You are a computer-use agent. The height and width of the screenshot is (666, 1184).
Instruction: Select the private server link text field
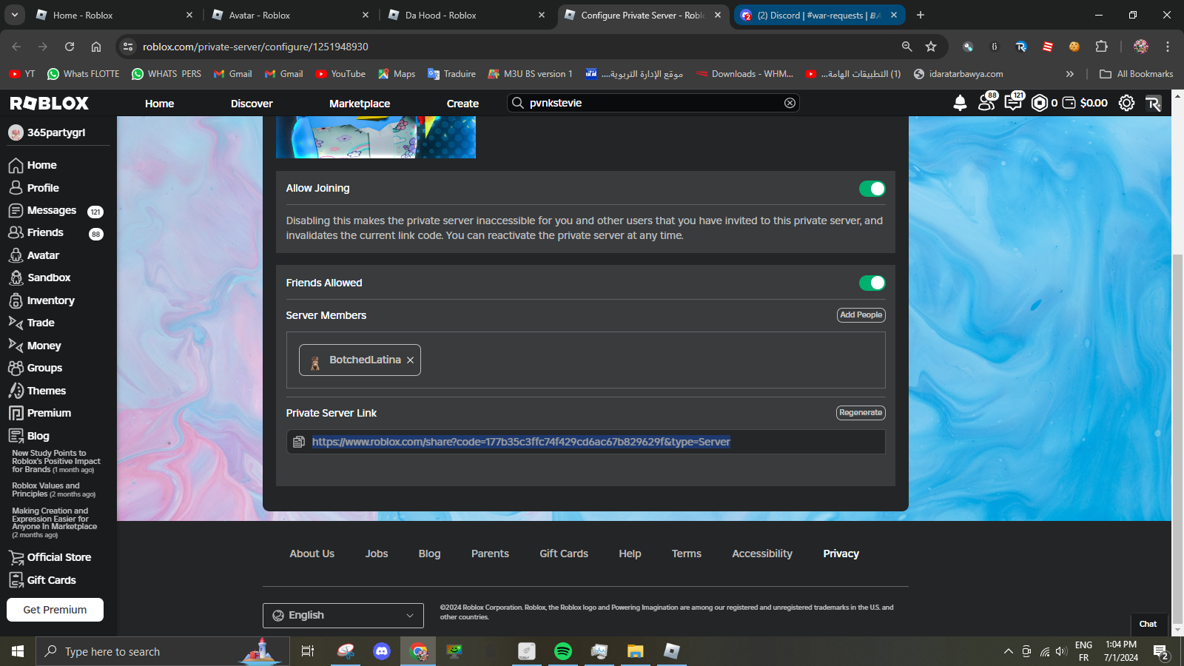pos(585,442)
